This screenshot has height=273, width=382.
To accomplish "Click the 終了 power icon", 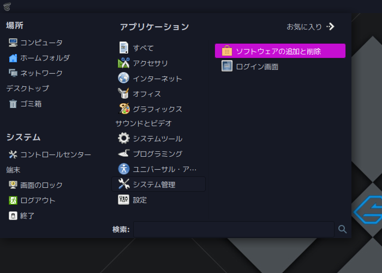I will click(x=13, y=216).
